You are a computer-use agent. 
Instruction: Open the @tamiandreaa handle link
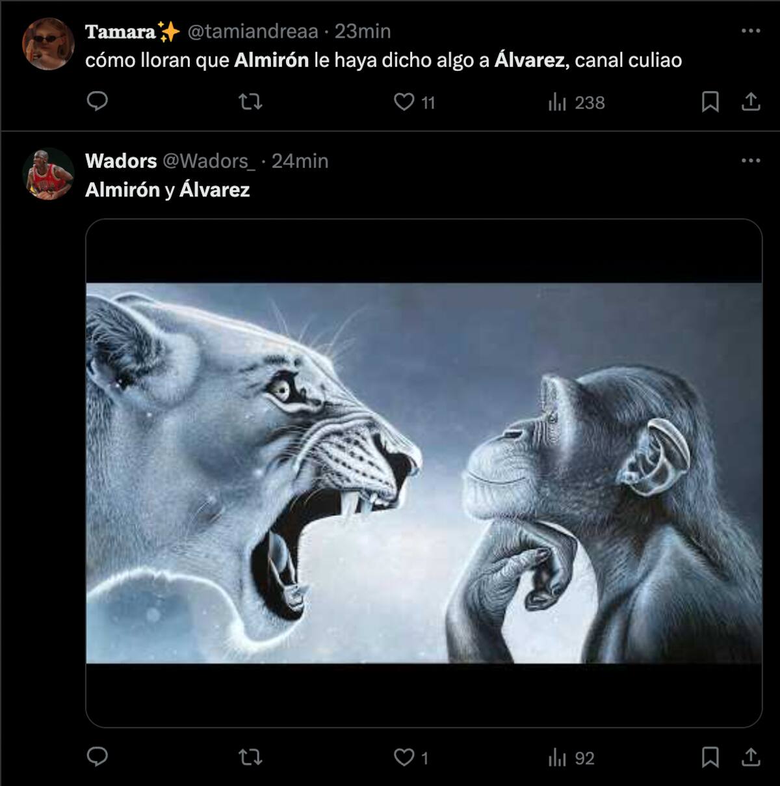[253, 31]
